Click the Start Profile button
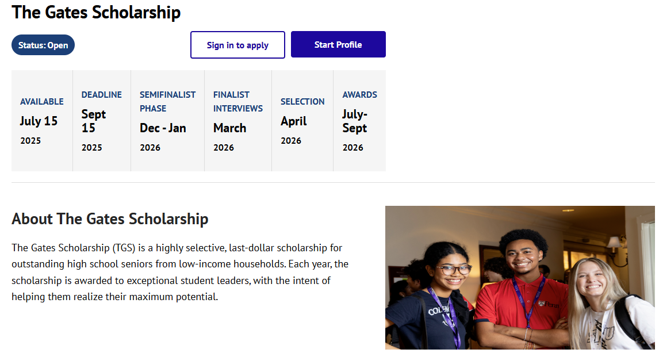This screenshot has width=659, height=353. [x=338, y=44]
